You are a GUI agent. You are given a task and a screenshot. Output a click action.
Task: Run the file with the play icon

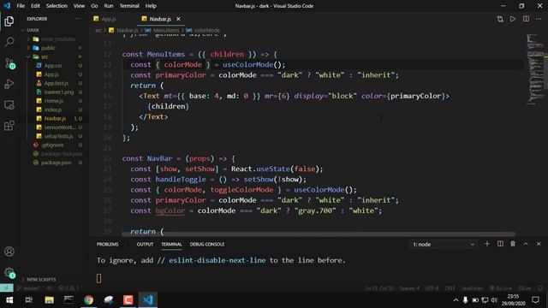tap(513, 19)
